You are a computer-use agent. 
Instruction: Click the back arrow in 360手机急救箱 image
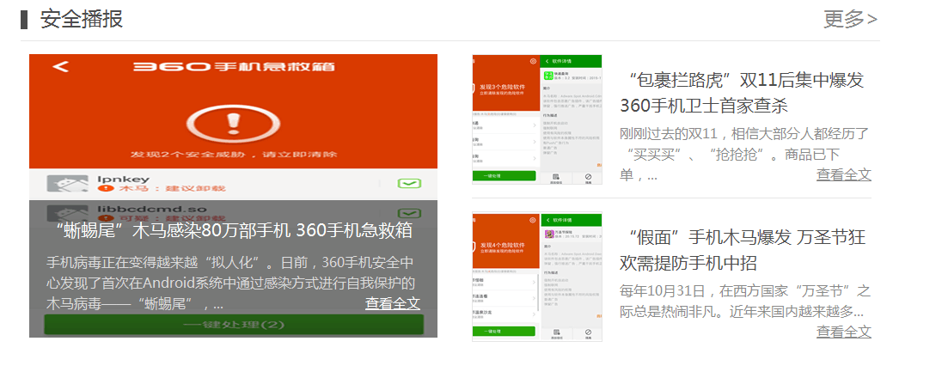(60, 67)
